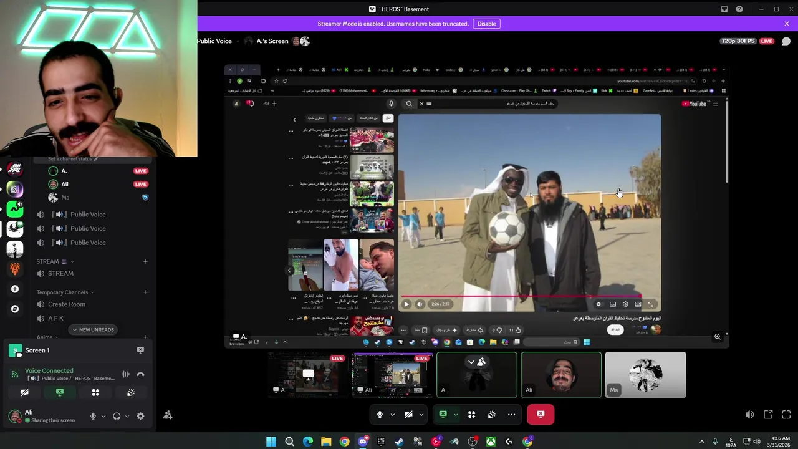This screenshot has height=449, width=798.
Task: Stop streaming icon beside Screen 1
Action: pyautogui.click(x=140, y=350)
